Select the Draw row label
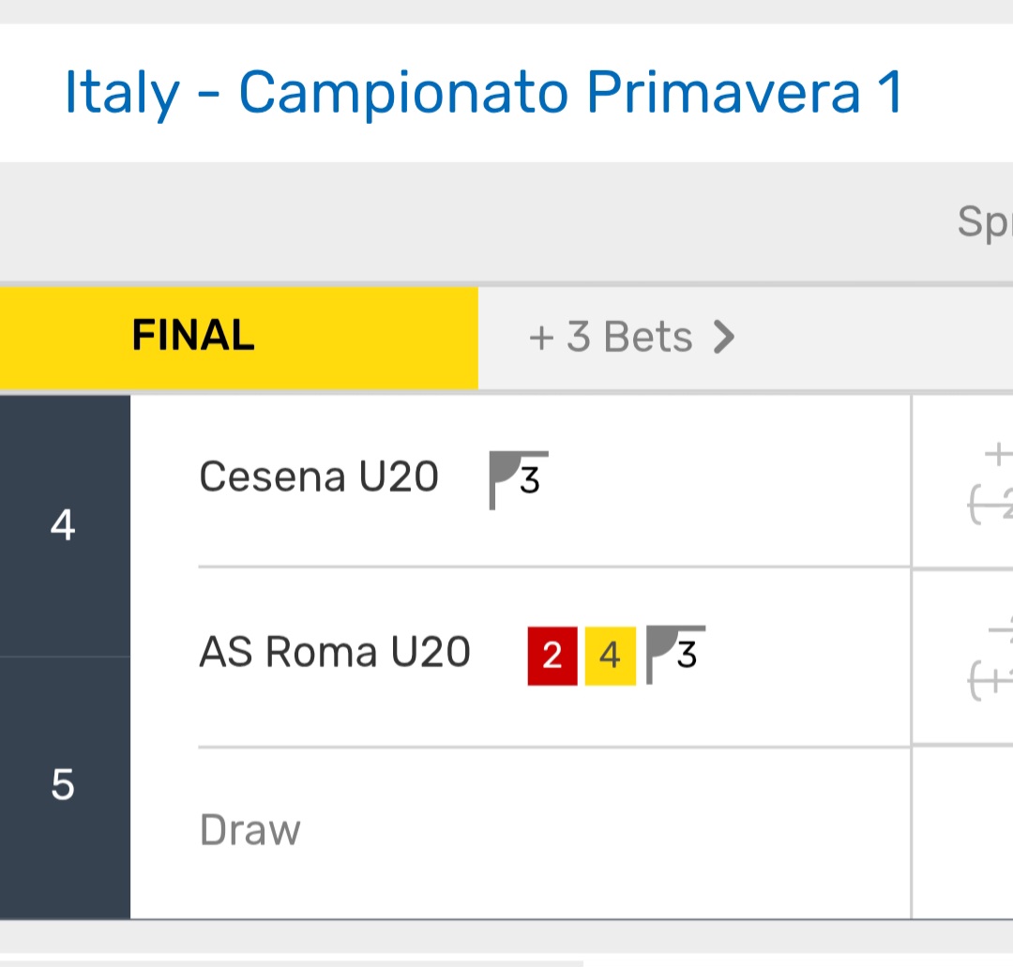Image resolution: width=1013 pixels, height=967 pixels. click(250, 831)
